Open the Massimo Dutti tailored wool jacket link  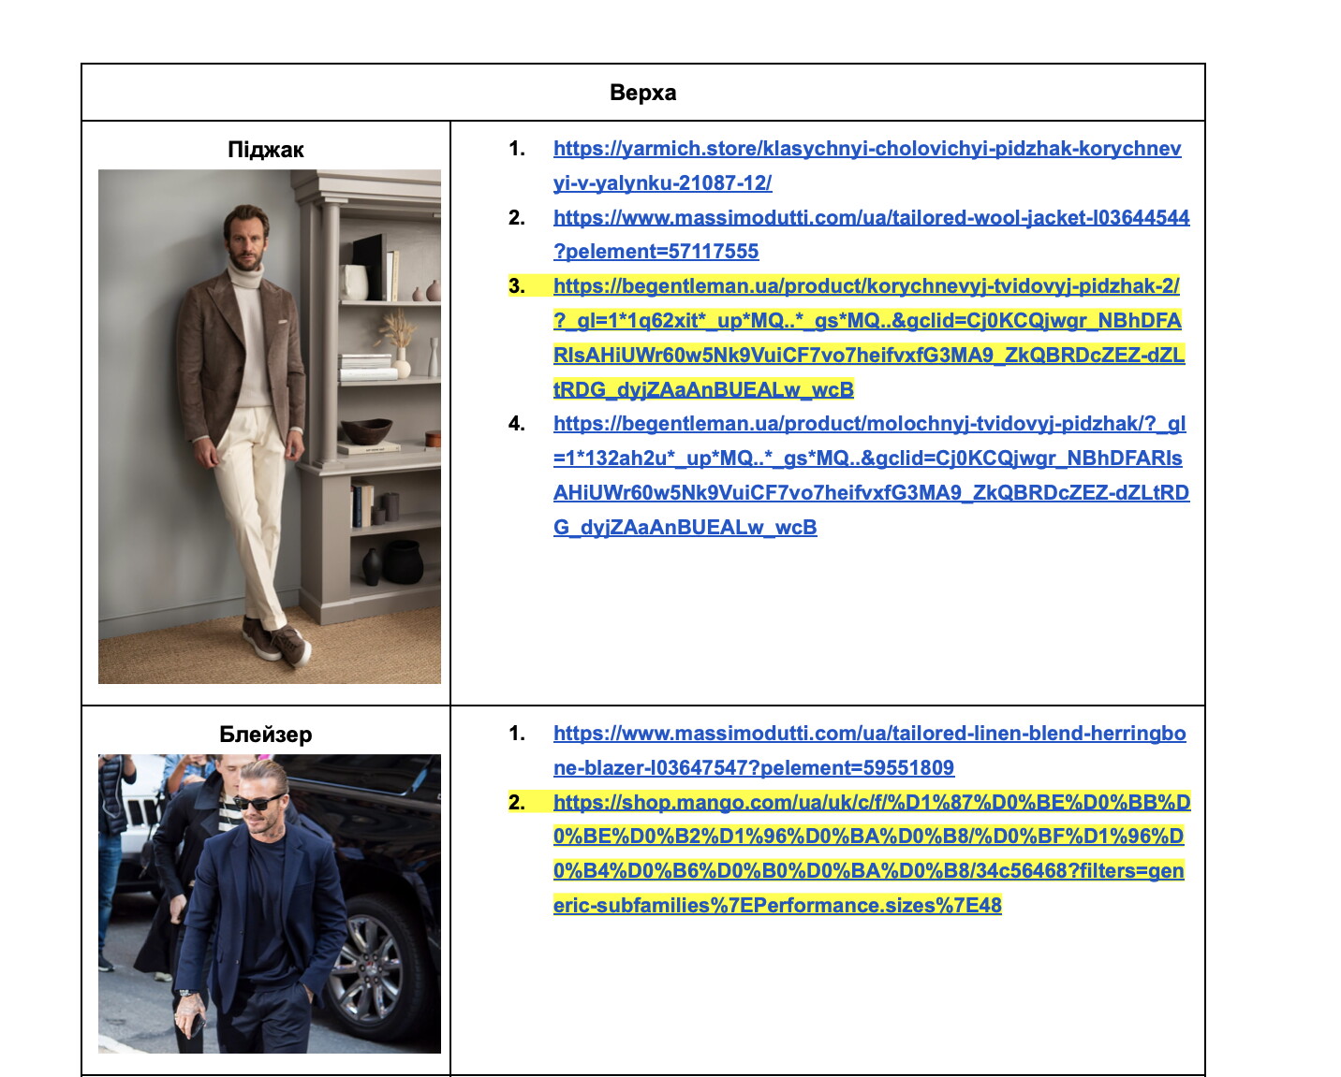click(871, 234)
